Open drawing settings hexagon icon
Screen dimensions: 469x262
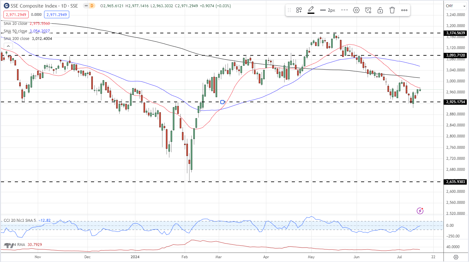coord(356,10)
